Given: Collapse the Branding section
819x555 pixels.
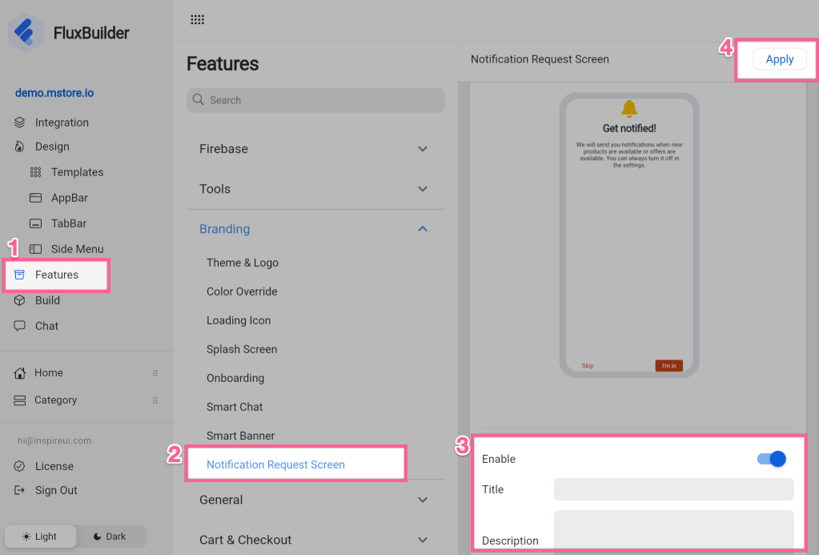Looking at the screenshot, I should click(423, 229).
